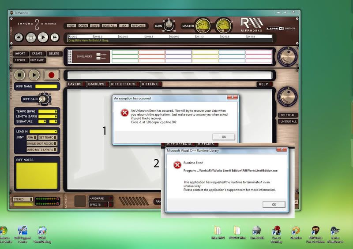The width and height of the screenshot is (353, 249).
Task: Click the input level LED meter
Action: point(47,201)
